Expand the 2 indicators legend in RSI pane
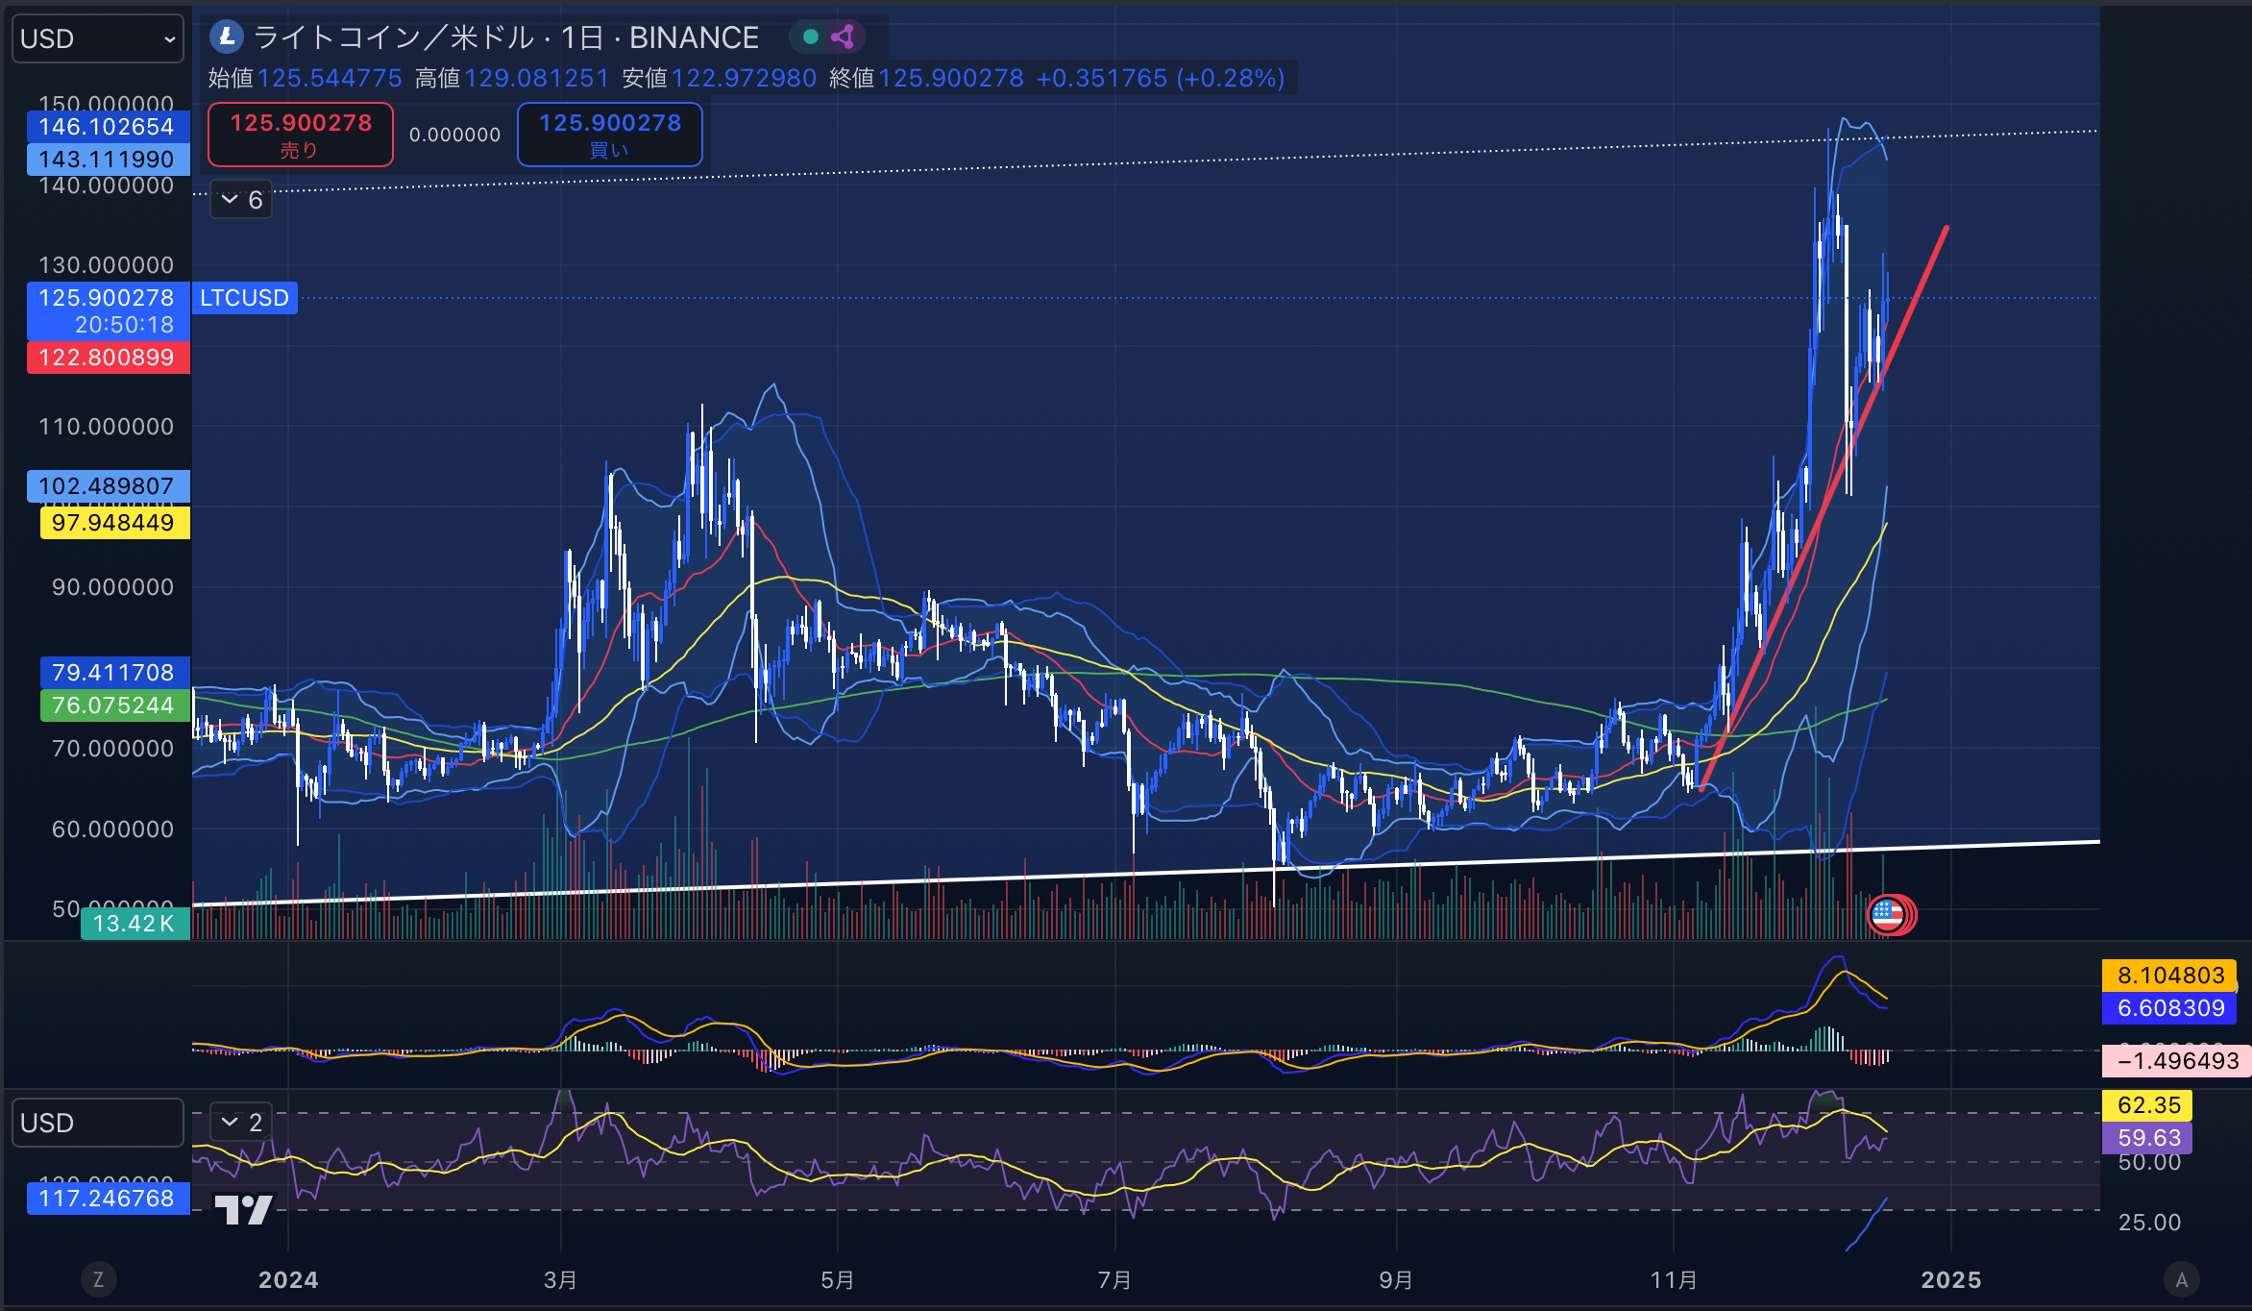Viewport: 2252px width, 1311px height. tap(241, 1122)
